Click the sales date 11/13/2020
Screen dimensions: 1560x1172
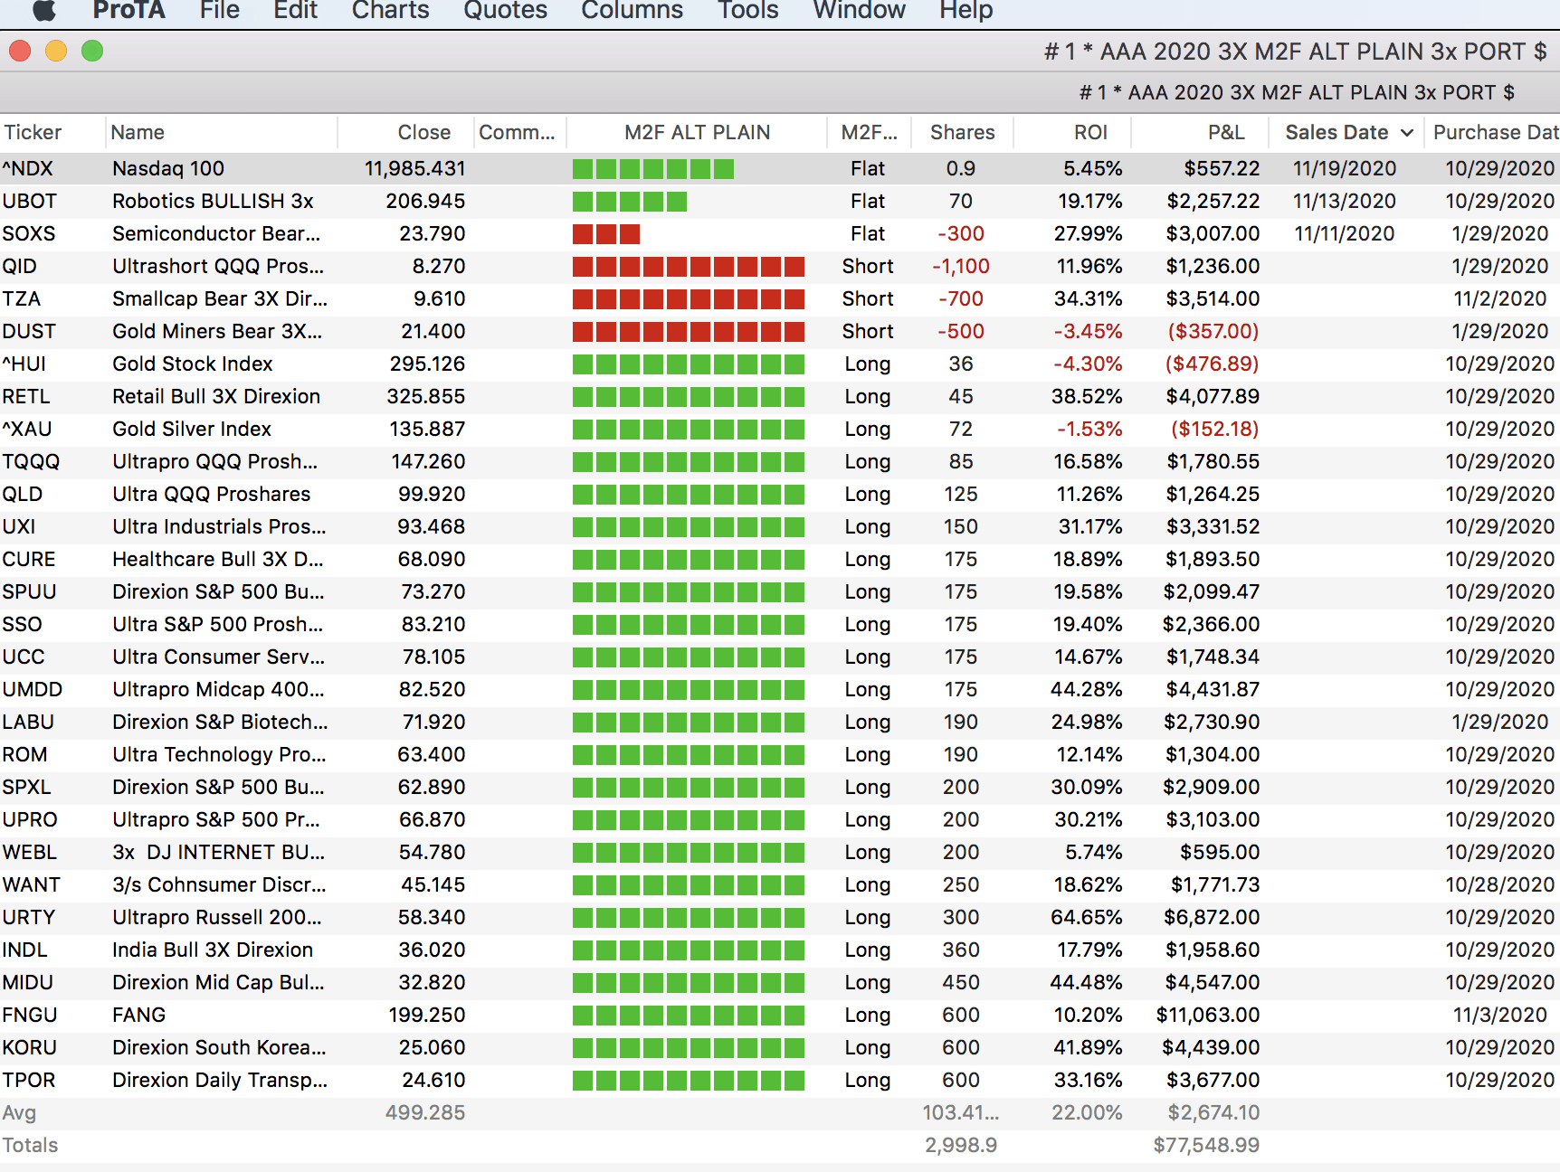click(x=1344, y=202)
